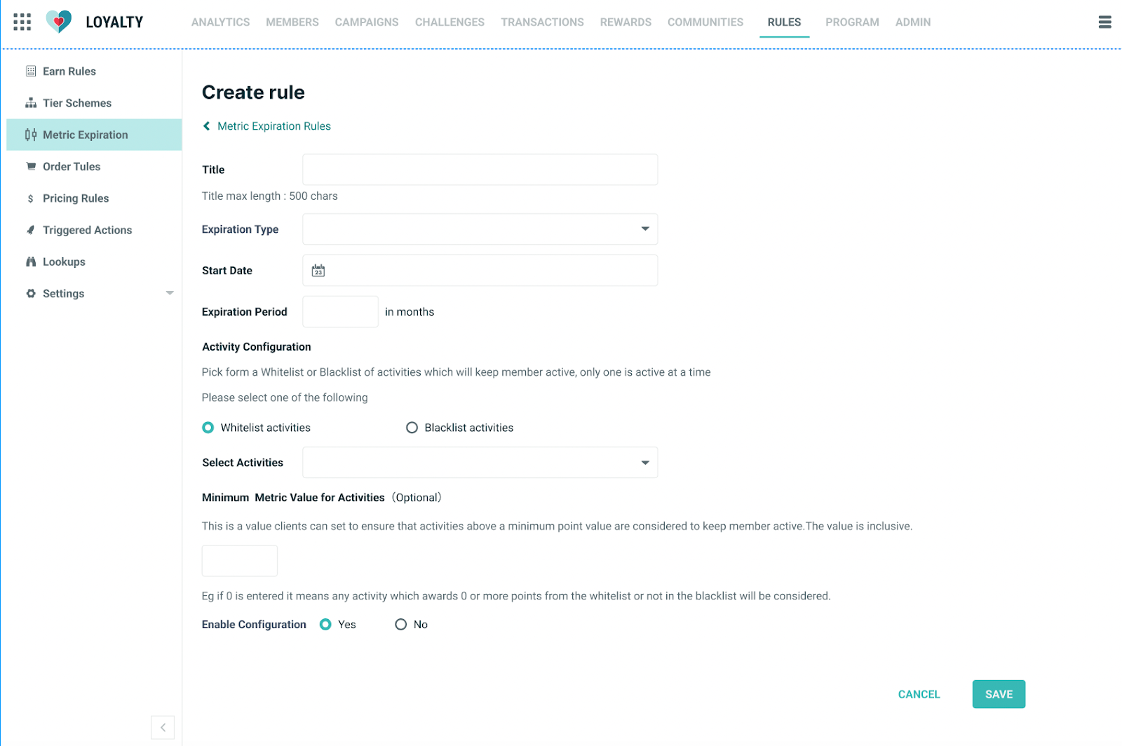Viewport: 1122px width, 746px height.
Task: Open the apps grid launcher icon
Action: coord(22,22)
